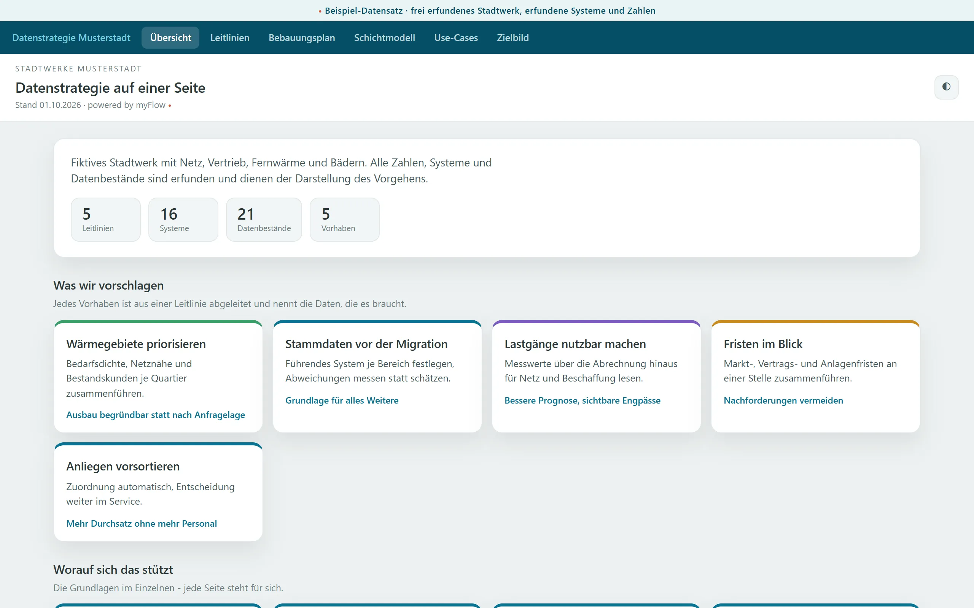
Task: Go to the Bebauungsplan tab
Action: click(302, 38)
